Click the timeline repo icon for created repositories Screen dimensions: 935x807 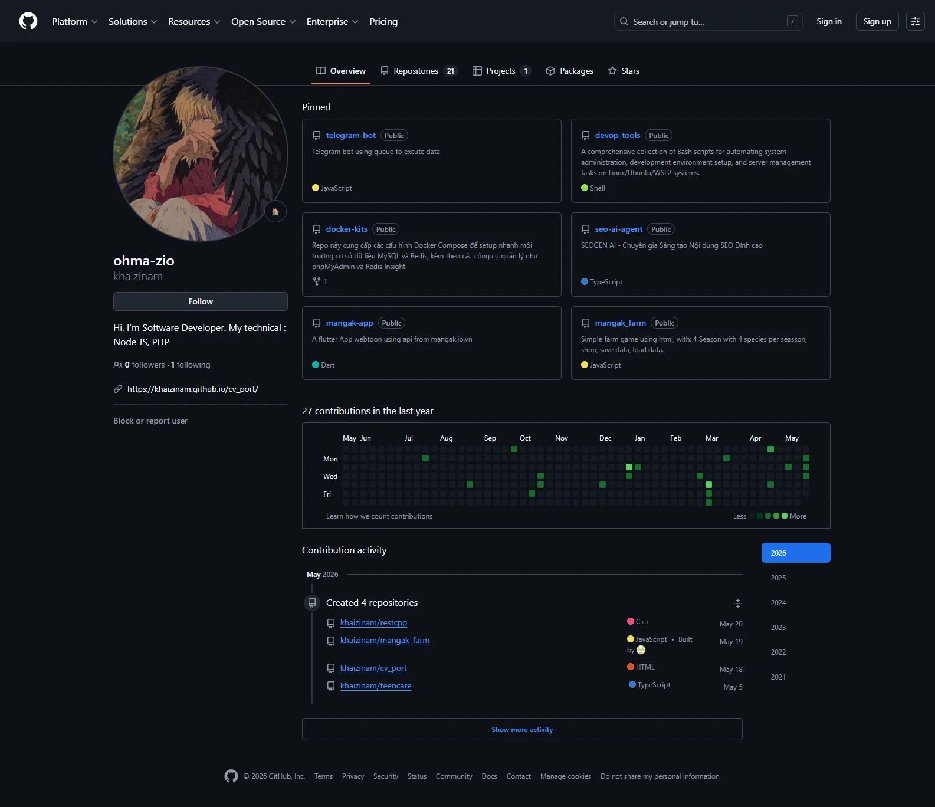312,603
